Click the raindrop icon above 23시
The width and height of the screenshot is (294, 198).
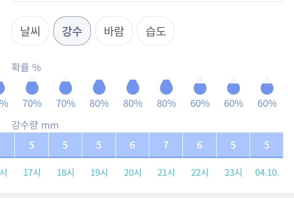pyautogui.click(x=234, y=85)
